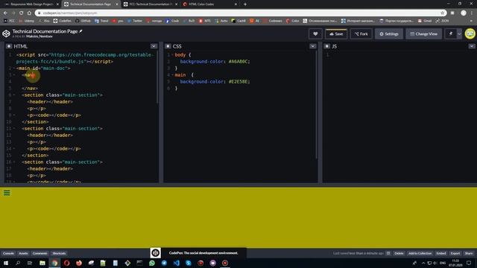Open the Windows Start menu

6,263
